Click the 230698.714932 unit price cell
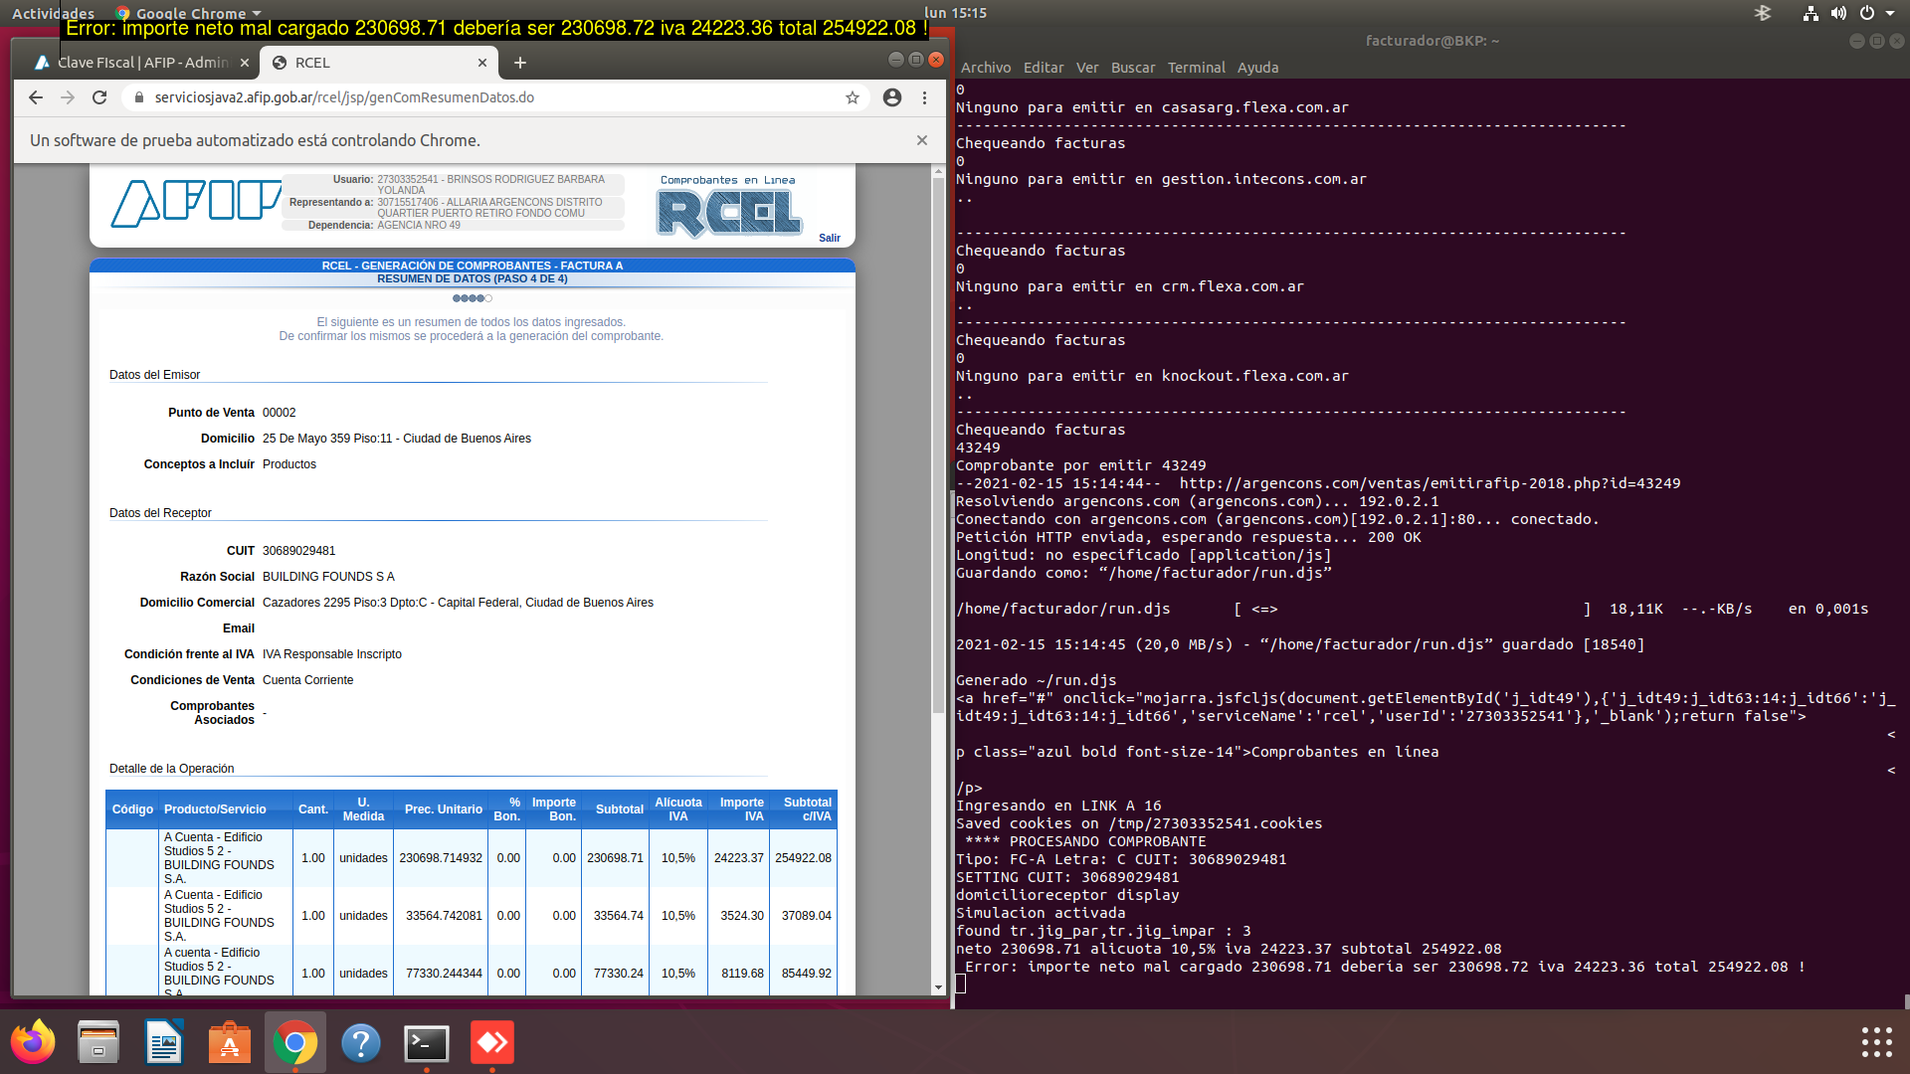Image resolution: width=1910 pixels, height=1074 pixels. (x=441, y=858)
